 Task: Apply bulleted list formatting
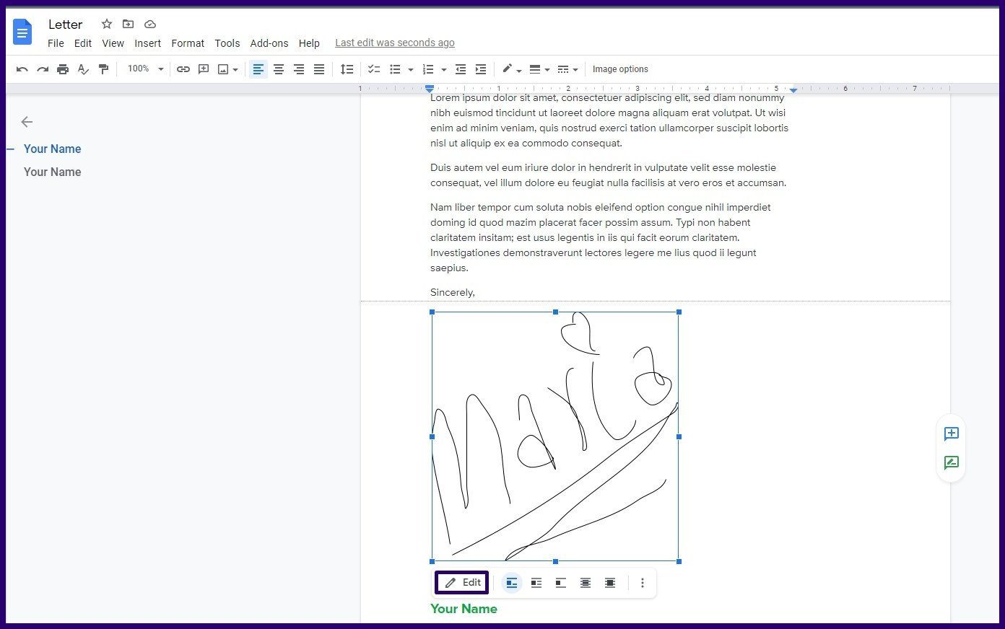395,69
